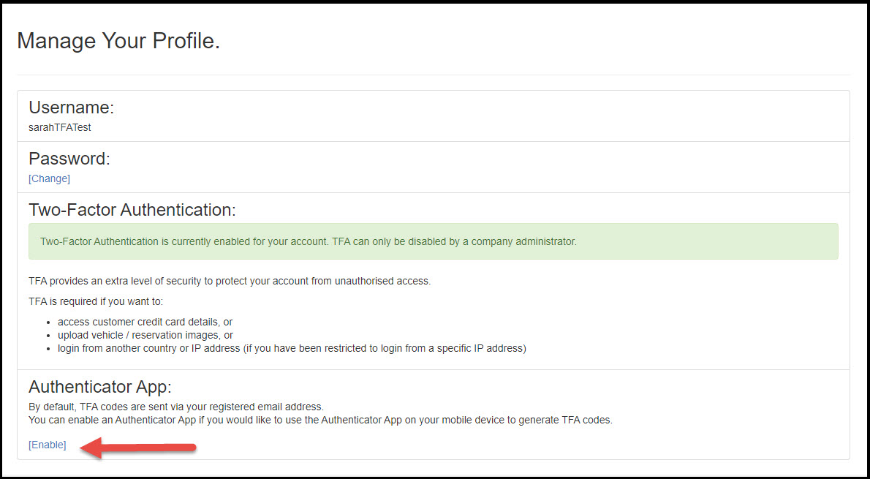870x479 pixels.
Task: Click the 'access customer credit card details' bullet
Action: (x=145, y=322)
